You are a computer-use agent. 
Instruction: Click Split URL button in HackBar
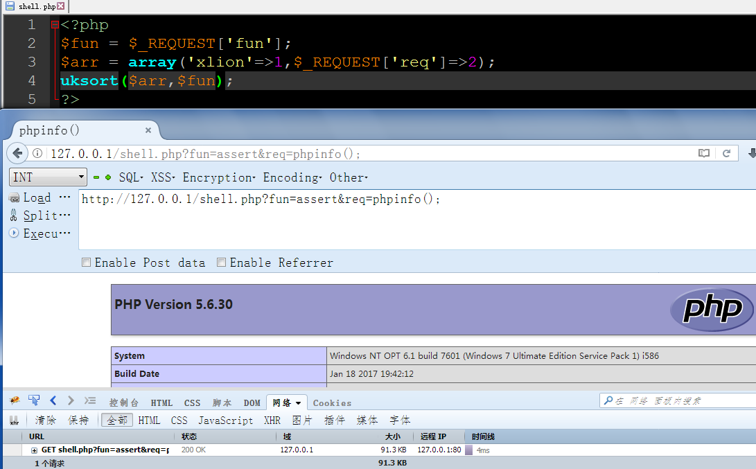coord(39,215)
